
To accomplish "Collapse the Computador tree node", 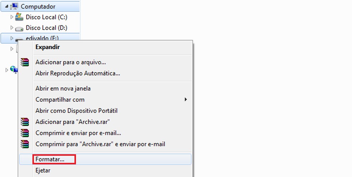I will pos(6,7).
